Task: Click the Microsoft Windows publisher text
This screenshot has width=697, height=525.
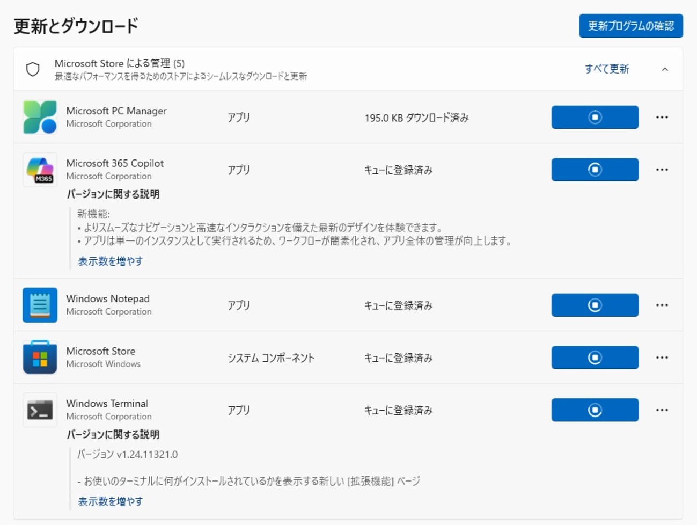Action: (x=104, y=364)
